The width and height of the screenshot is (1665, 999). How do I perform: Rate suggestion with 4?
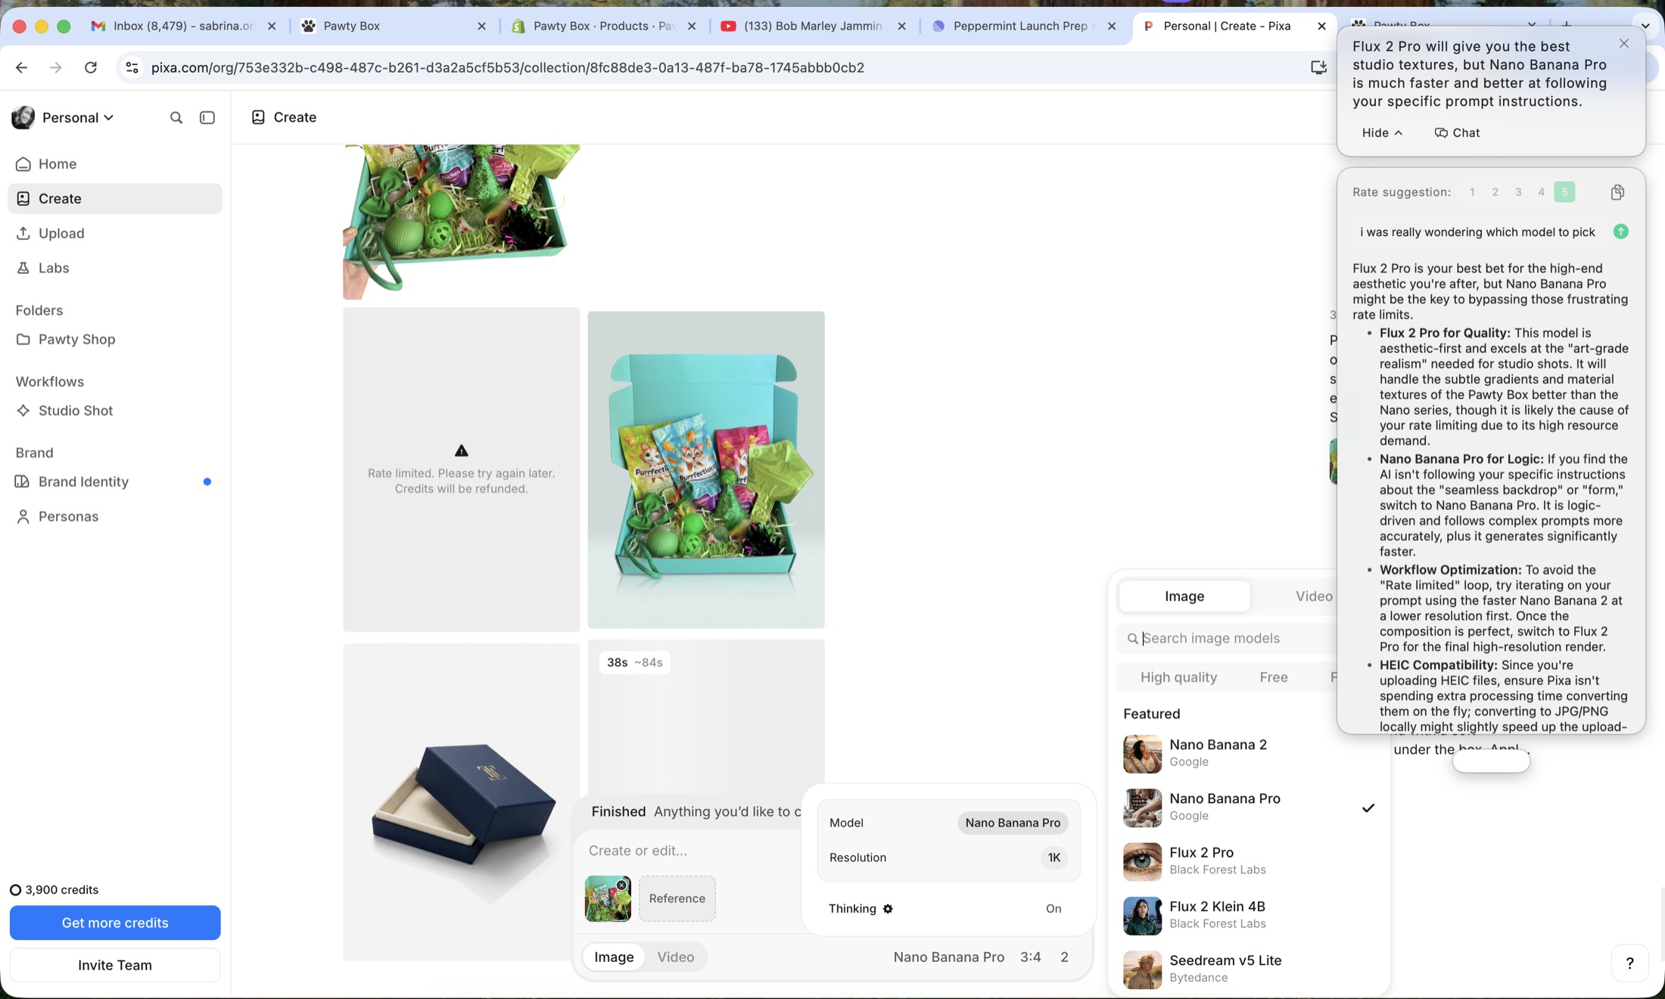(1541, 192)
